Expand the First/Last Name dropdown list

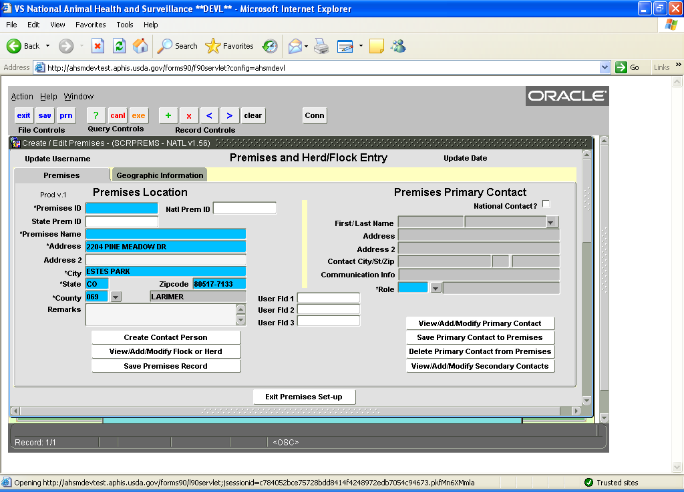click(552, 222)
